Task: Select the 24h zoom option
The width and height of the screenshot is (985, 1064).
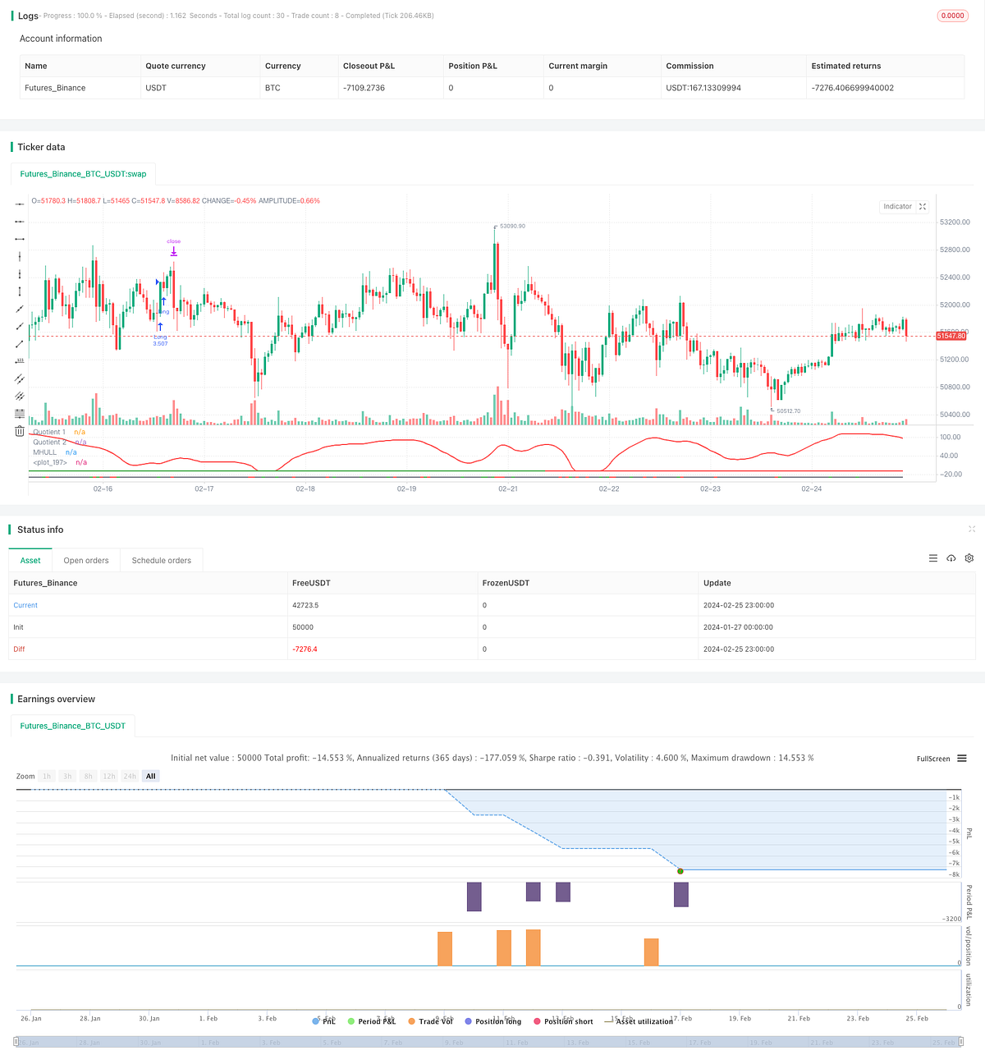Action: [129, 776]
